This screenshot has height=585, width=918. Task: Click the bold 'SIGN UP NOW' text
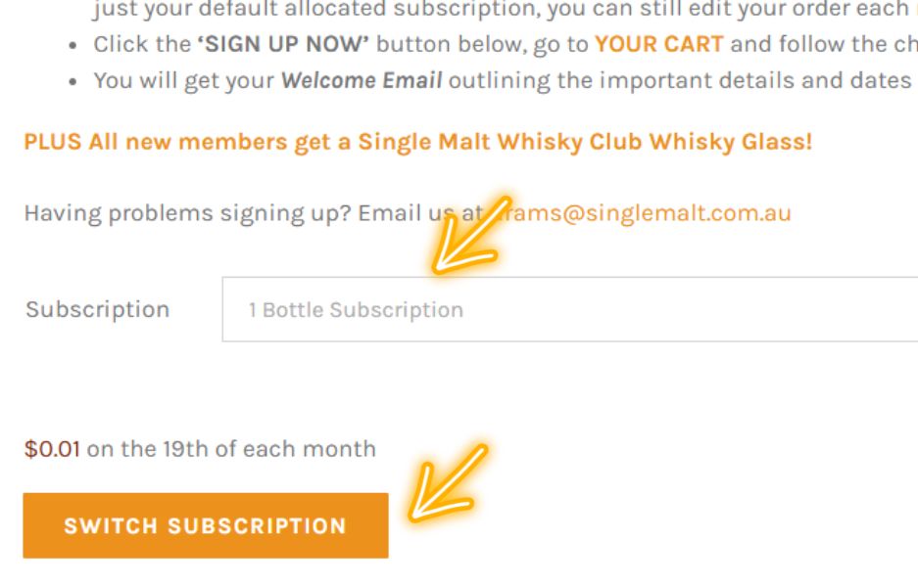pos(286,44)
